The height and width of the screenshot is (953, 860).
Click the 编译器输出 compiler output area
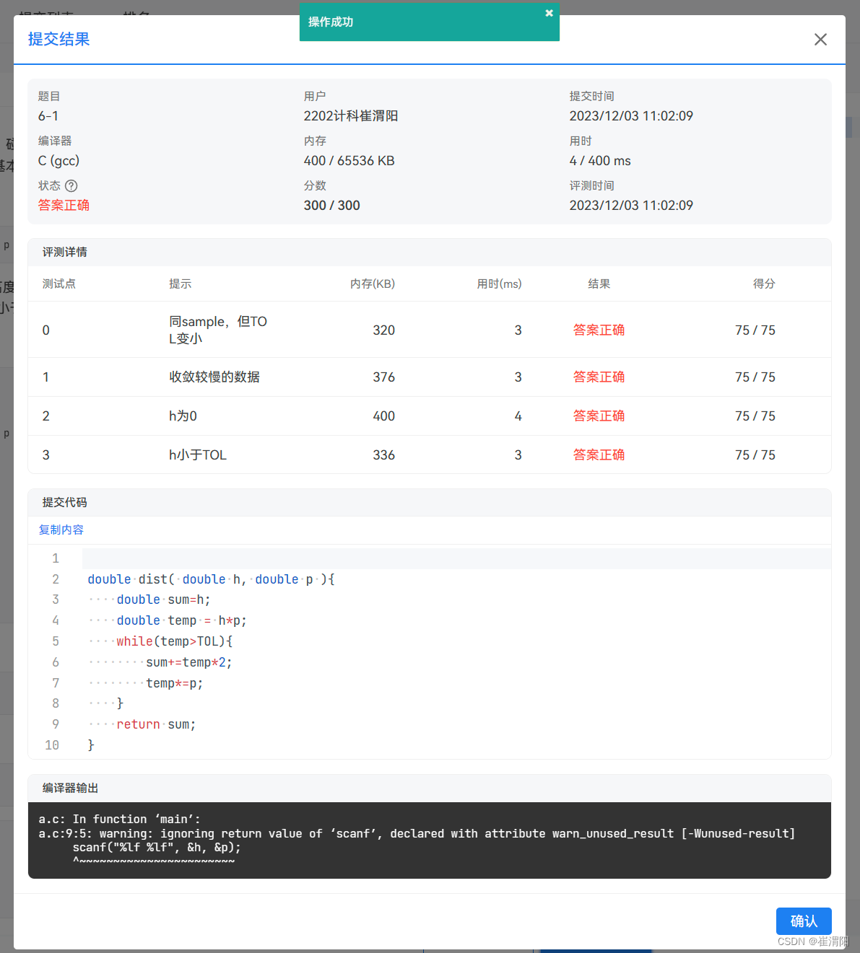click(x=430, y=840)
